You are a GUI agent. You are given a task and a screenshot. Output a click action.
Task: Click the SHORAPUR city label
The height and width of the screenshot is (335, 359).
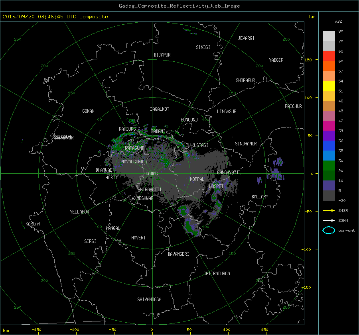tap(245, 80)
